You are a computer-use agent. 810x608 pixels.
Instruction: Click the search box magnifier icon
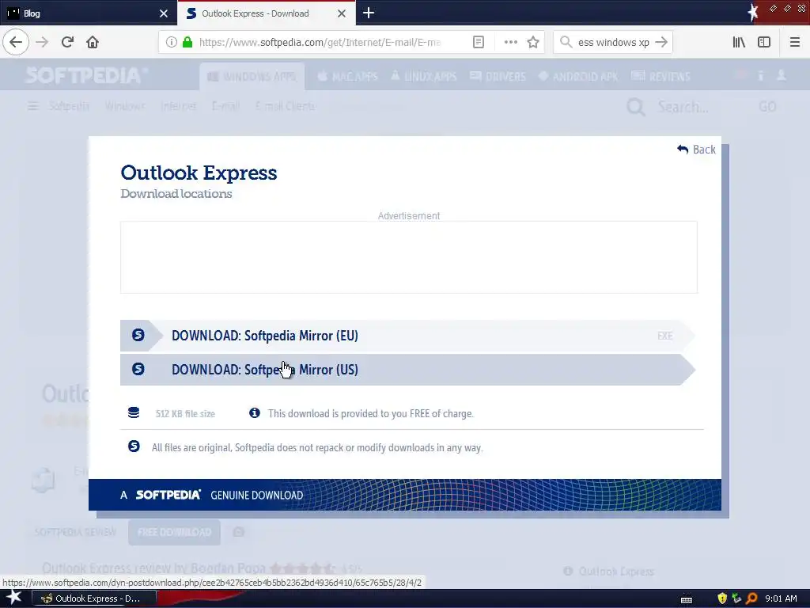tap(566, 42)
